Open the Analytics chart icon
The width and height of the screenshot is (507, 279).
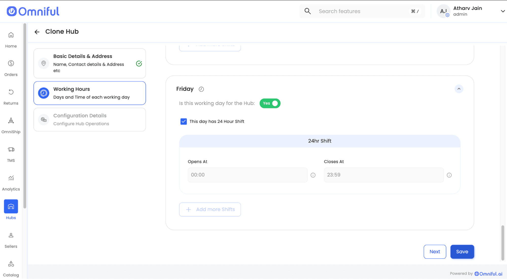(11, 178)
